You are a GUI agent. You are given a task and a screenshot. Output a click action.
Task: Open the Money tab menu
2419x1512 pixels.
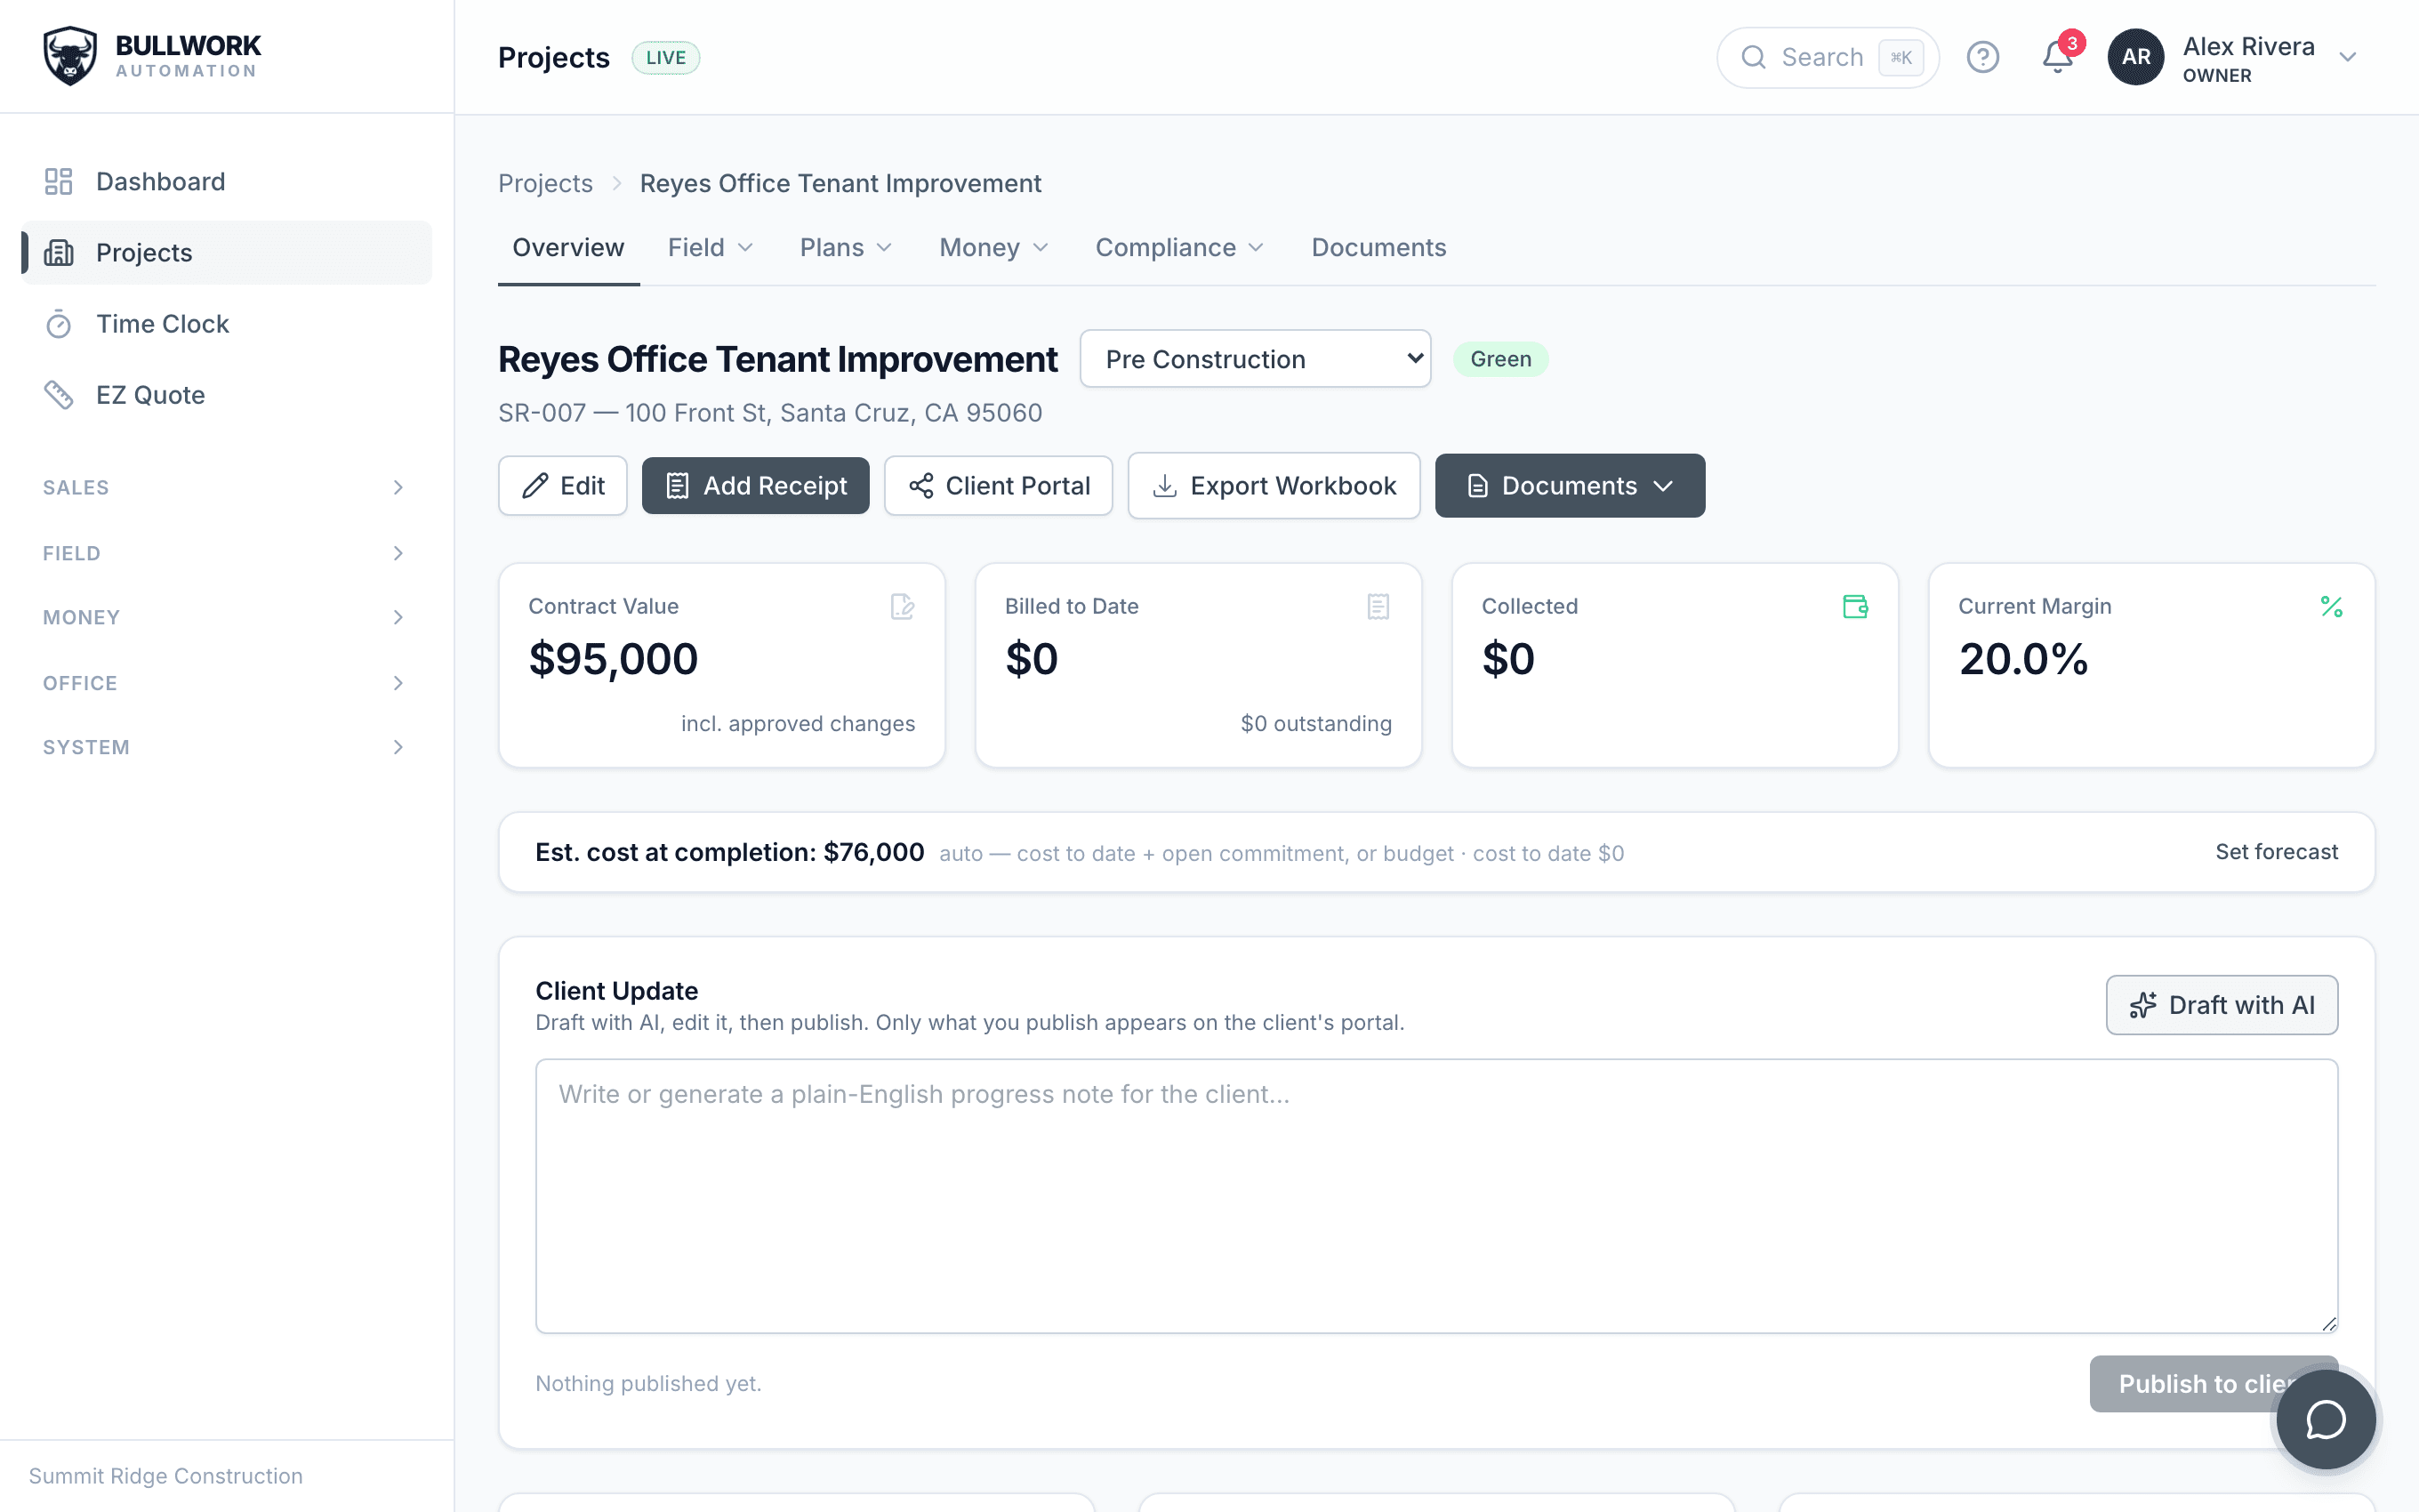(993, 247)
